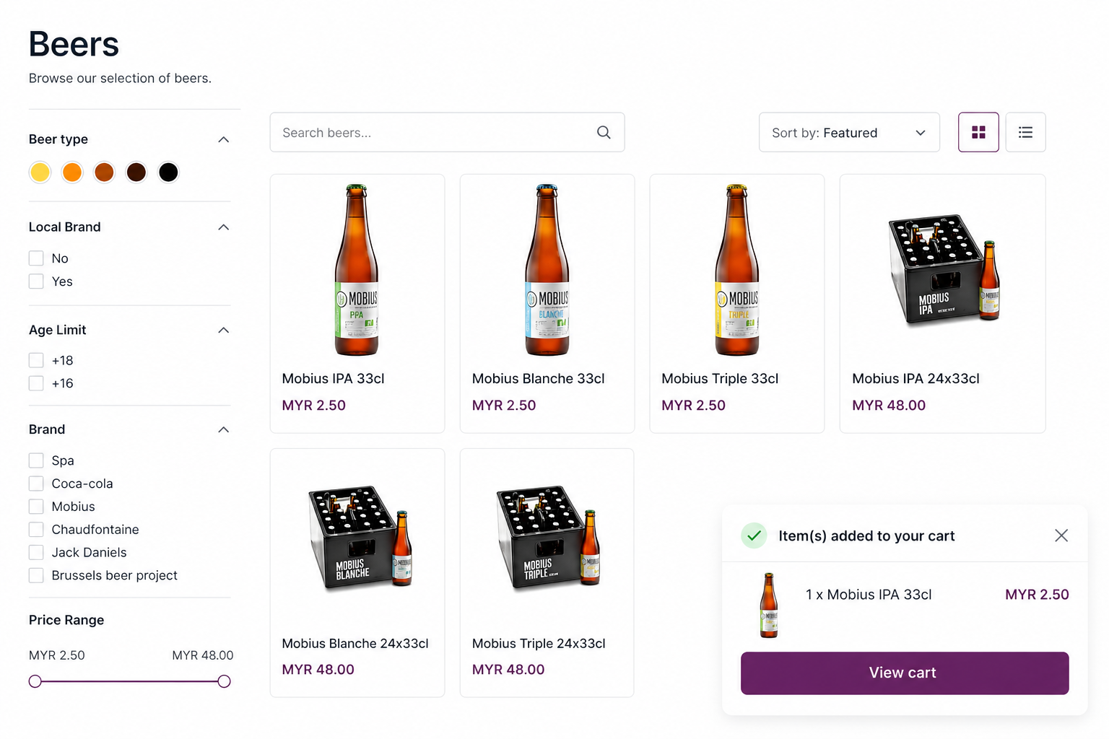Screen dimensions: 1109x739
Task: Click the search magnifier icon
Action: pyautogui.click(x=604, y=132)
